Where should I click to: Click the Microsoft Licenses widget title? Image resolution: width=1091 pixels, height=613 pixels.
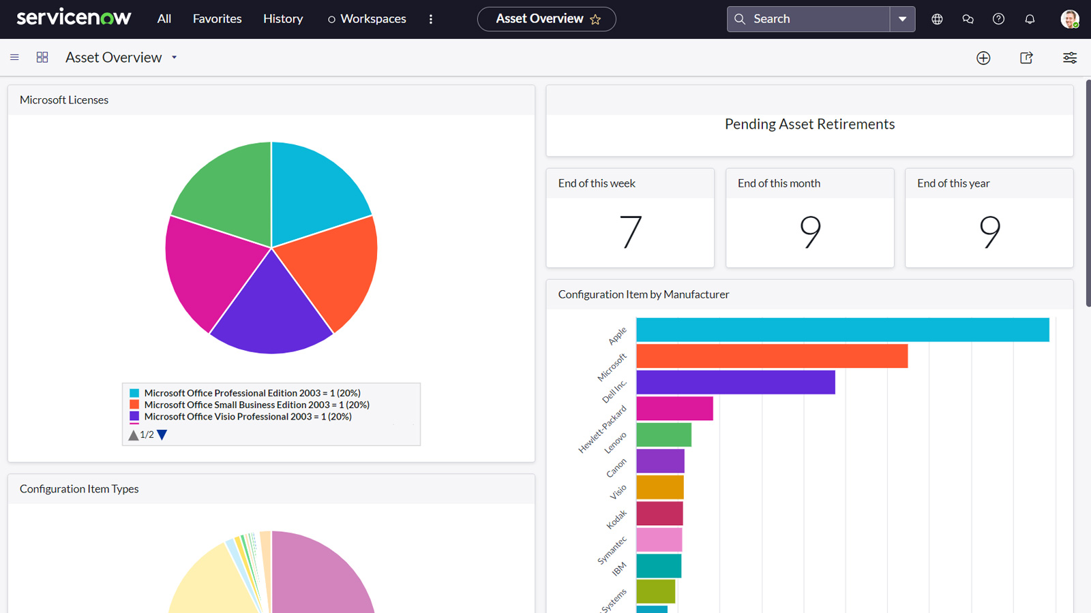[x=64, y=100]
